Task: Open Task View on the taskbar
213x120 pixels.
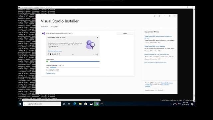Action: (69, 104)
